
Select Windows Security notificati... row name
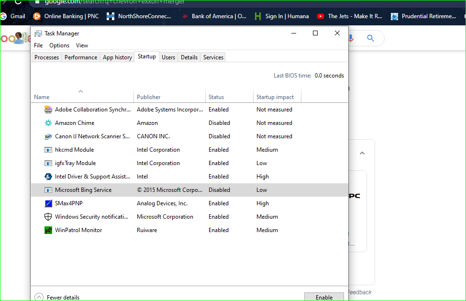tap(91, 217)
